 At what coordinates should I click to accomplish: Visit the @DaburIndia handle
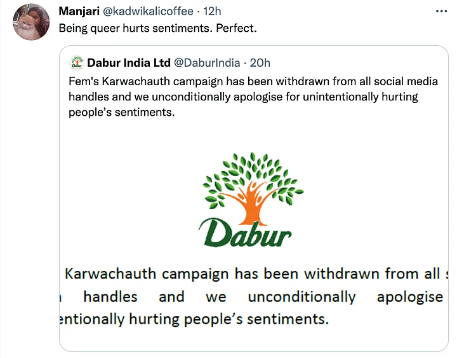point(207,63)
